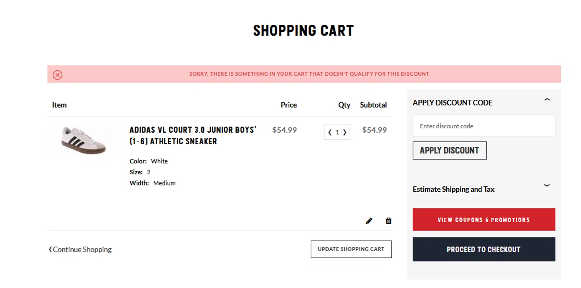Proceed to Checkout
This screenshot has width=581, height=288.
[x=484, y=249]
